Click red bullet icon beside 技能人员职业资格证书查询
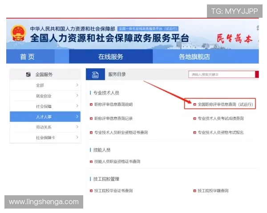Viewport: 267px width, 213px height. (91, 162)
